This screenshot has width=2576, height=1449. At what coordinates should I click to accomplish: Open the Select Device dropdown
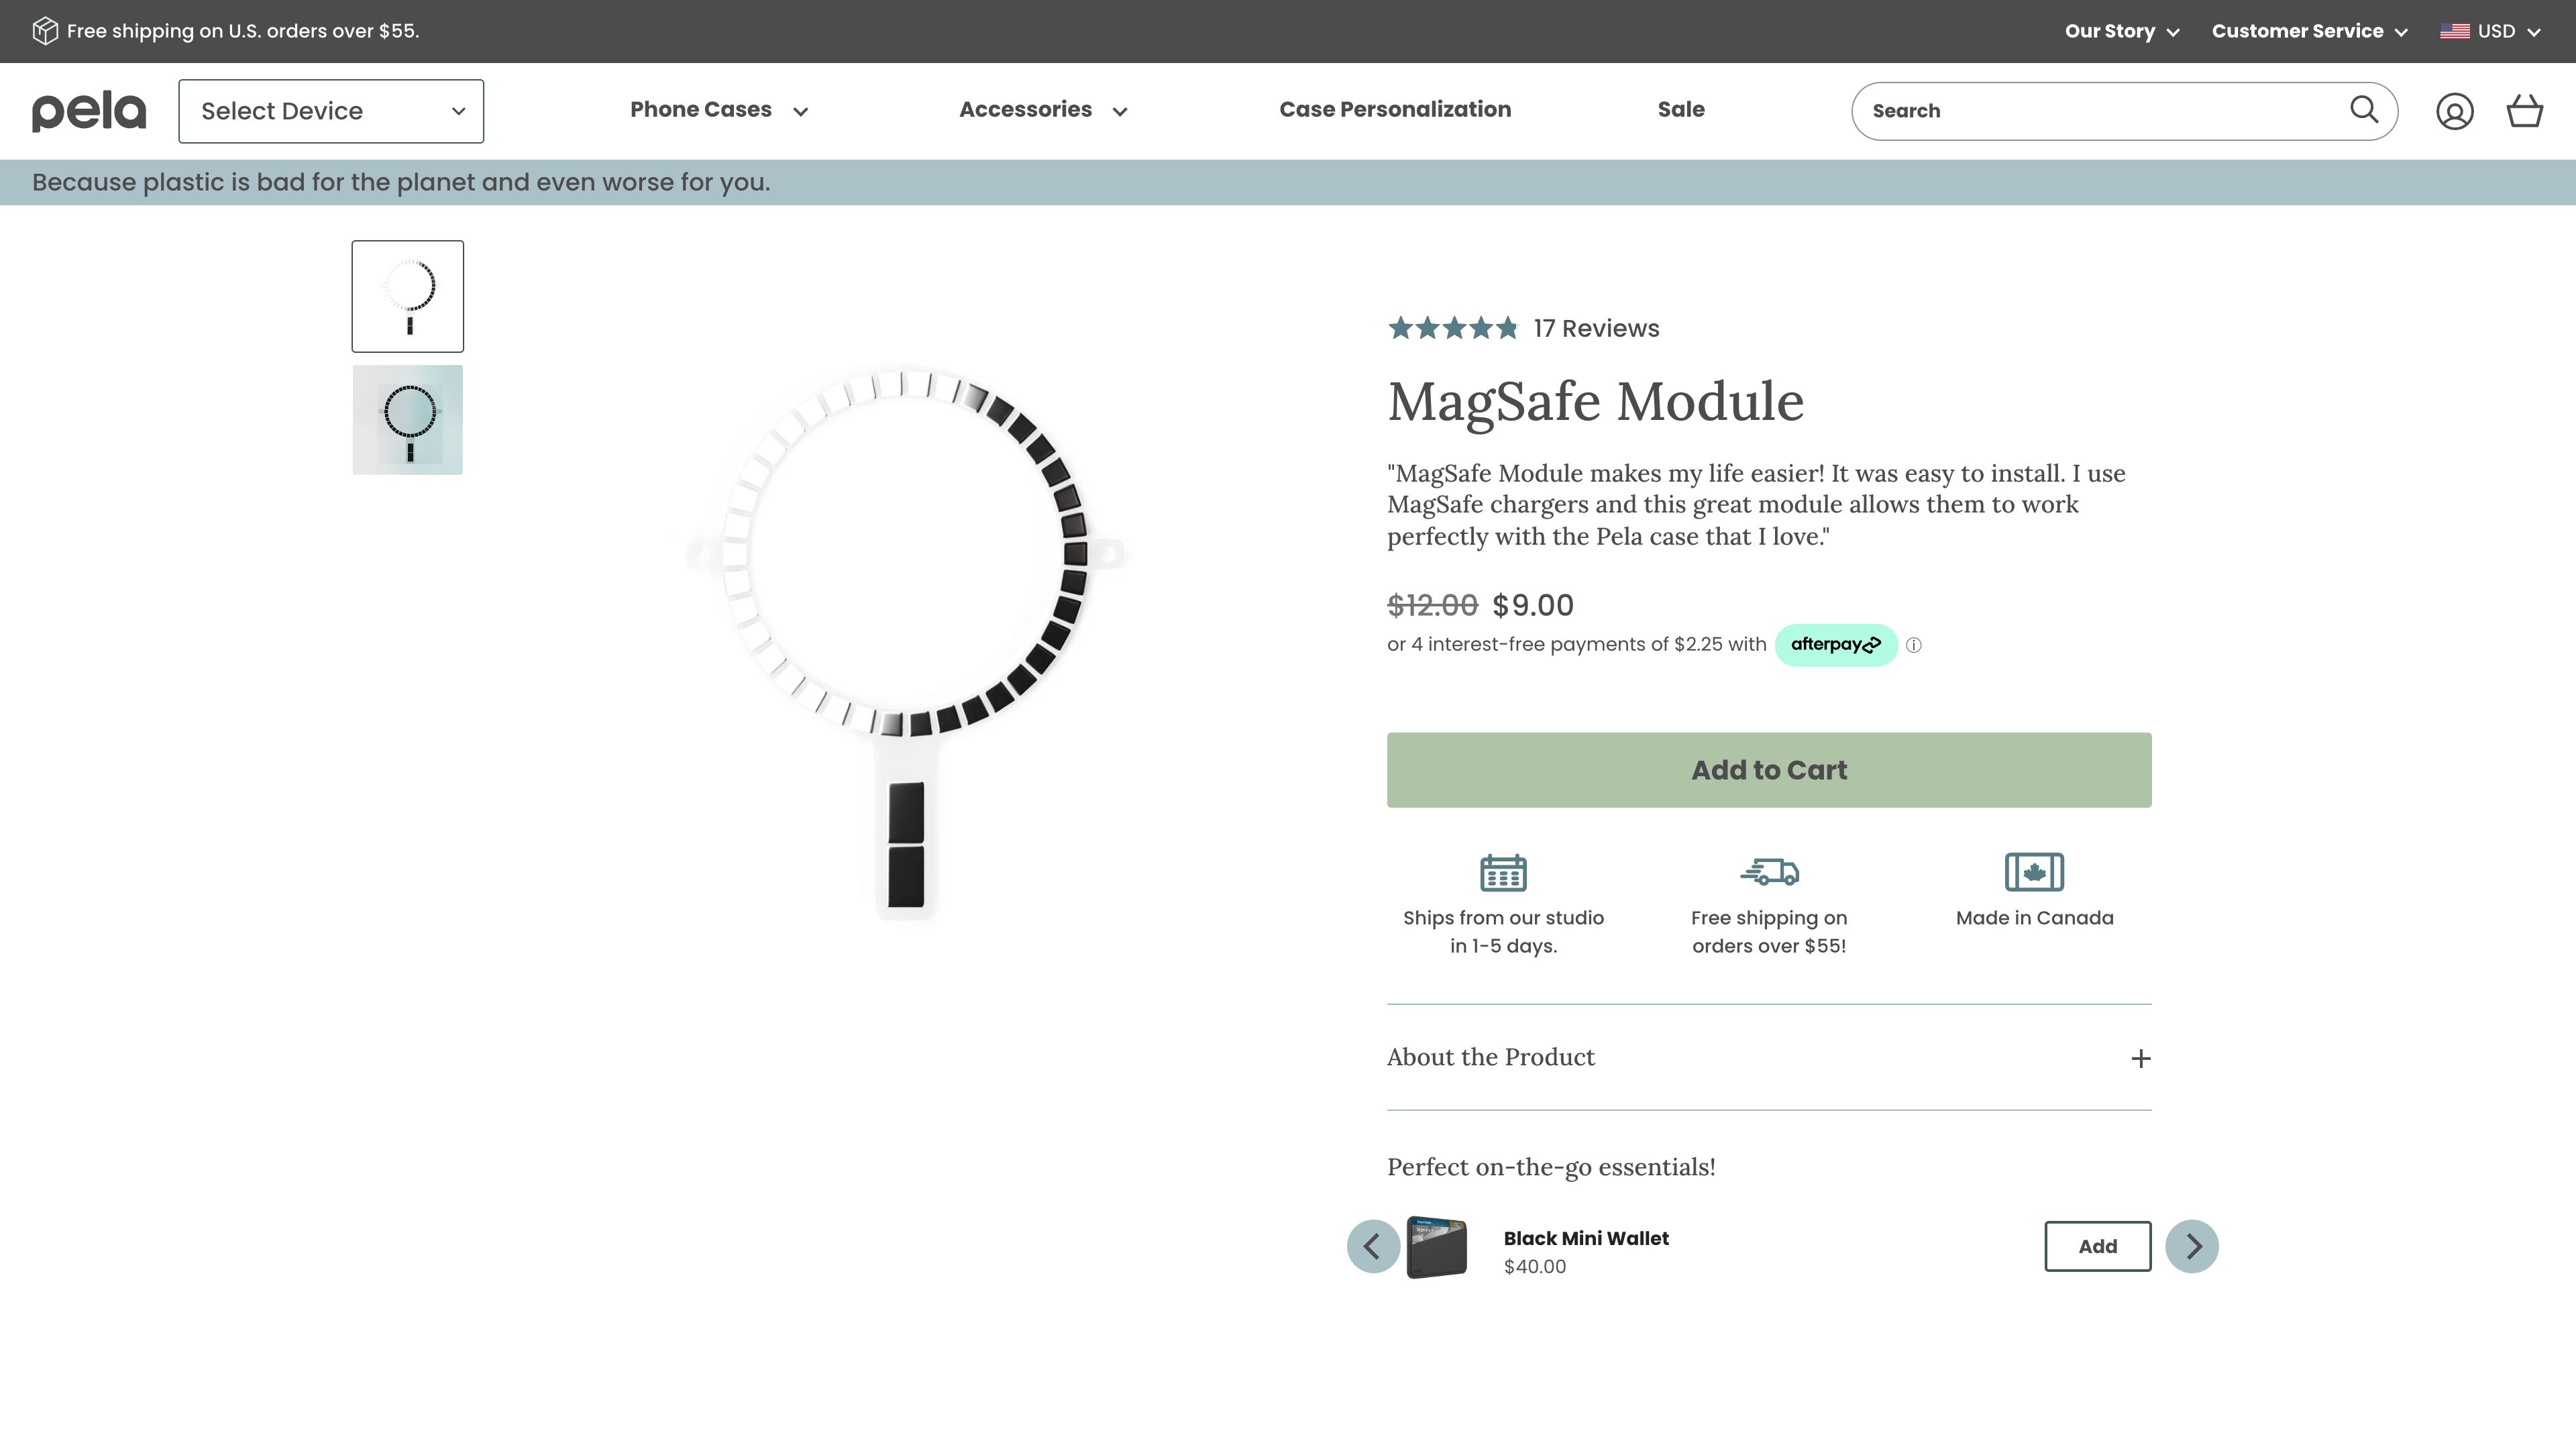[331, 111]
